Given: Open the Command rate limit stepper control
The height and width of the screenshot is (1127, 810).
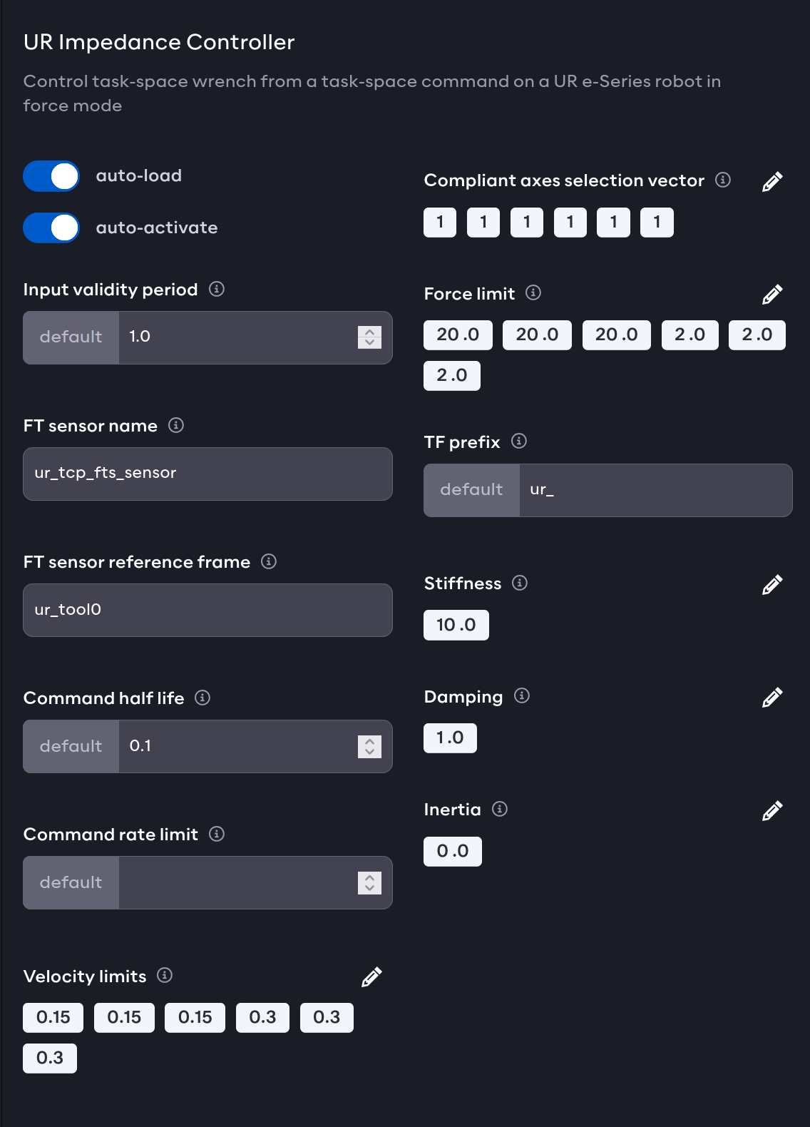Looking at the screenshot, I should (x=369, y=882).
